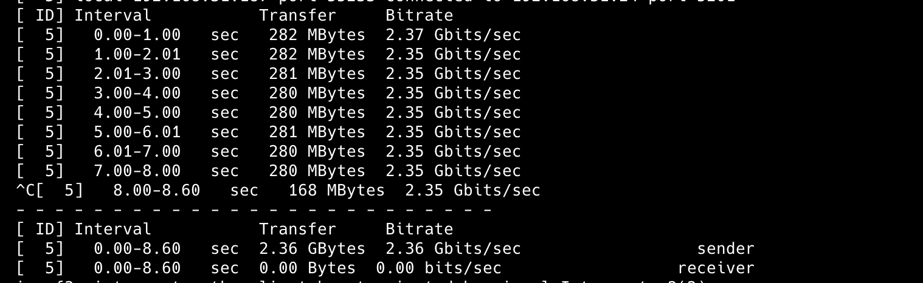This screenshot has height=283, width=923.
Task: Select the 7.00-8.00 interval value
Action: pyautogui.click(x=137, y=171)
